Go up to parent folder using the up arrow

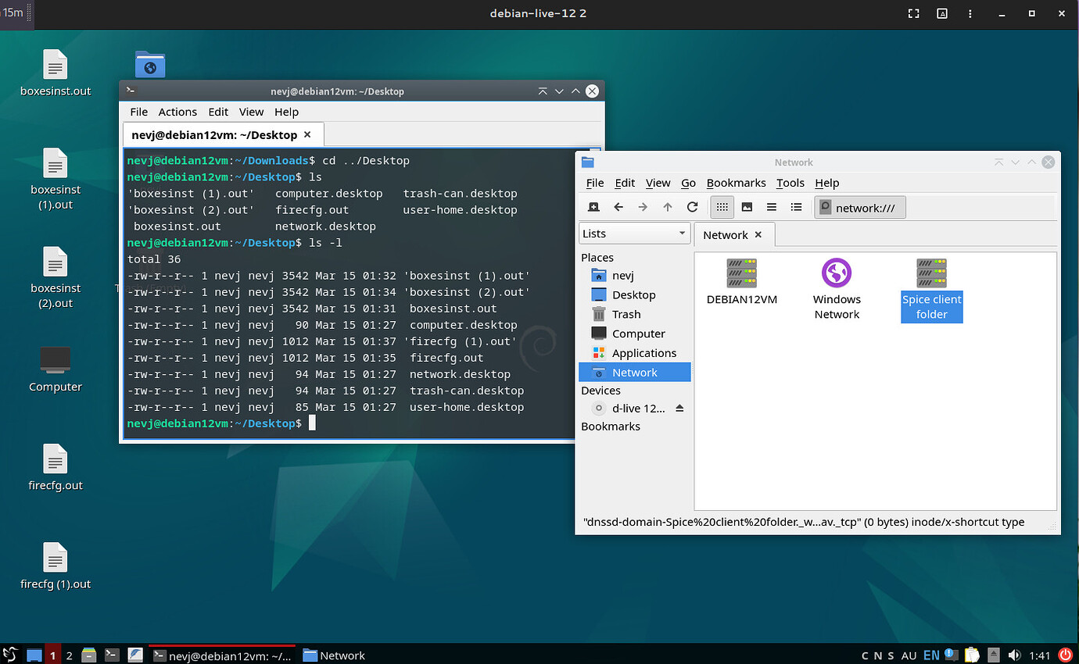click(669, 207)
